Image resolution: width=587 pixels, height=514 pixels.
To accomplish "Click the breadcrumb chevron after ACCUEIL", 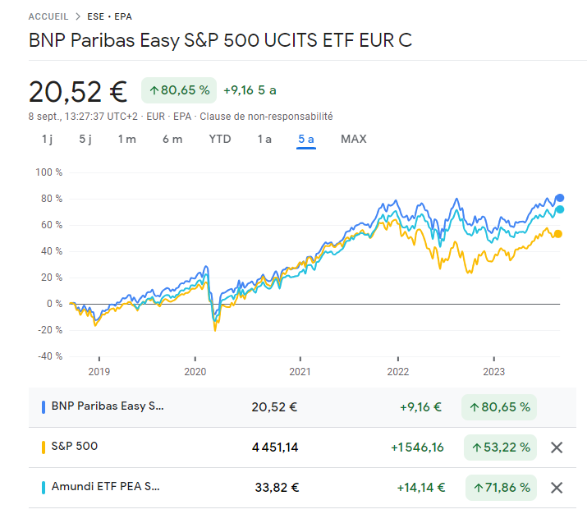I will coord(77,16).
